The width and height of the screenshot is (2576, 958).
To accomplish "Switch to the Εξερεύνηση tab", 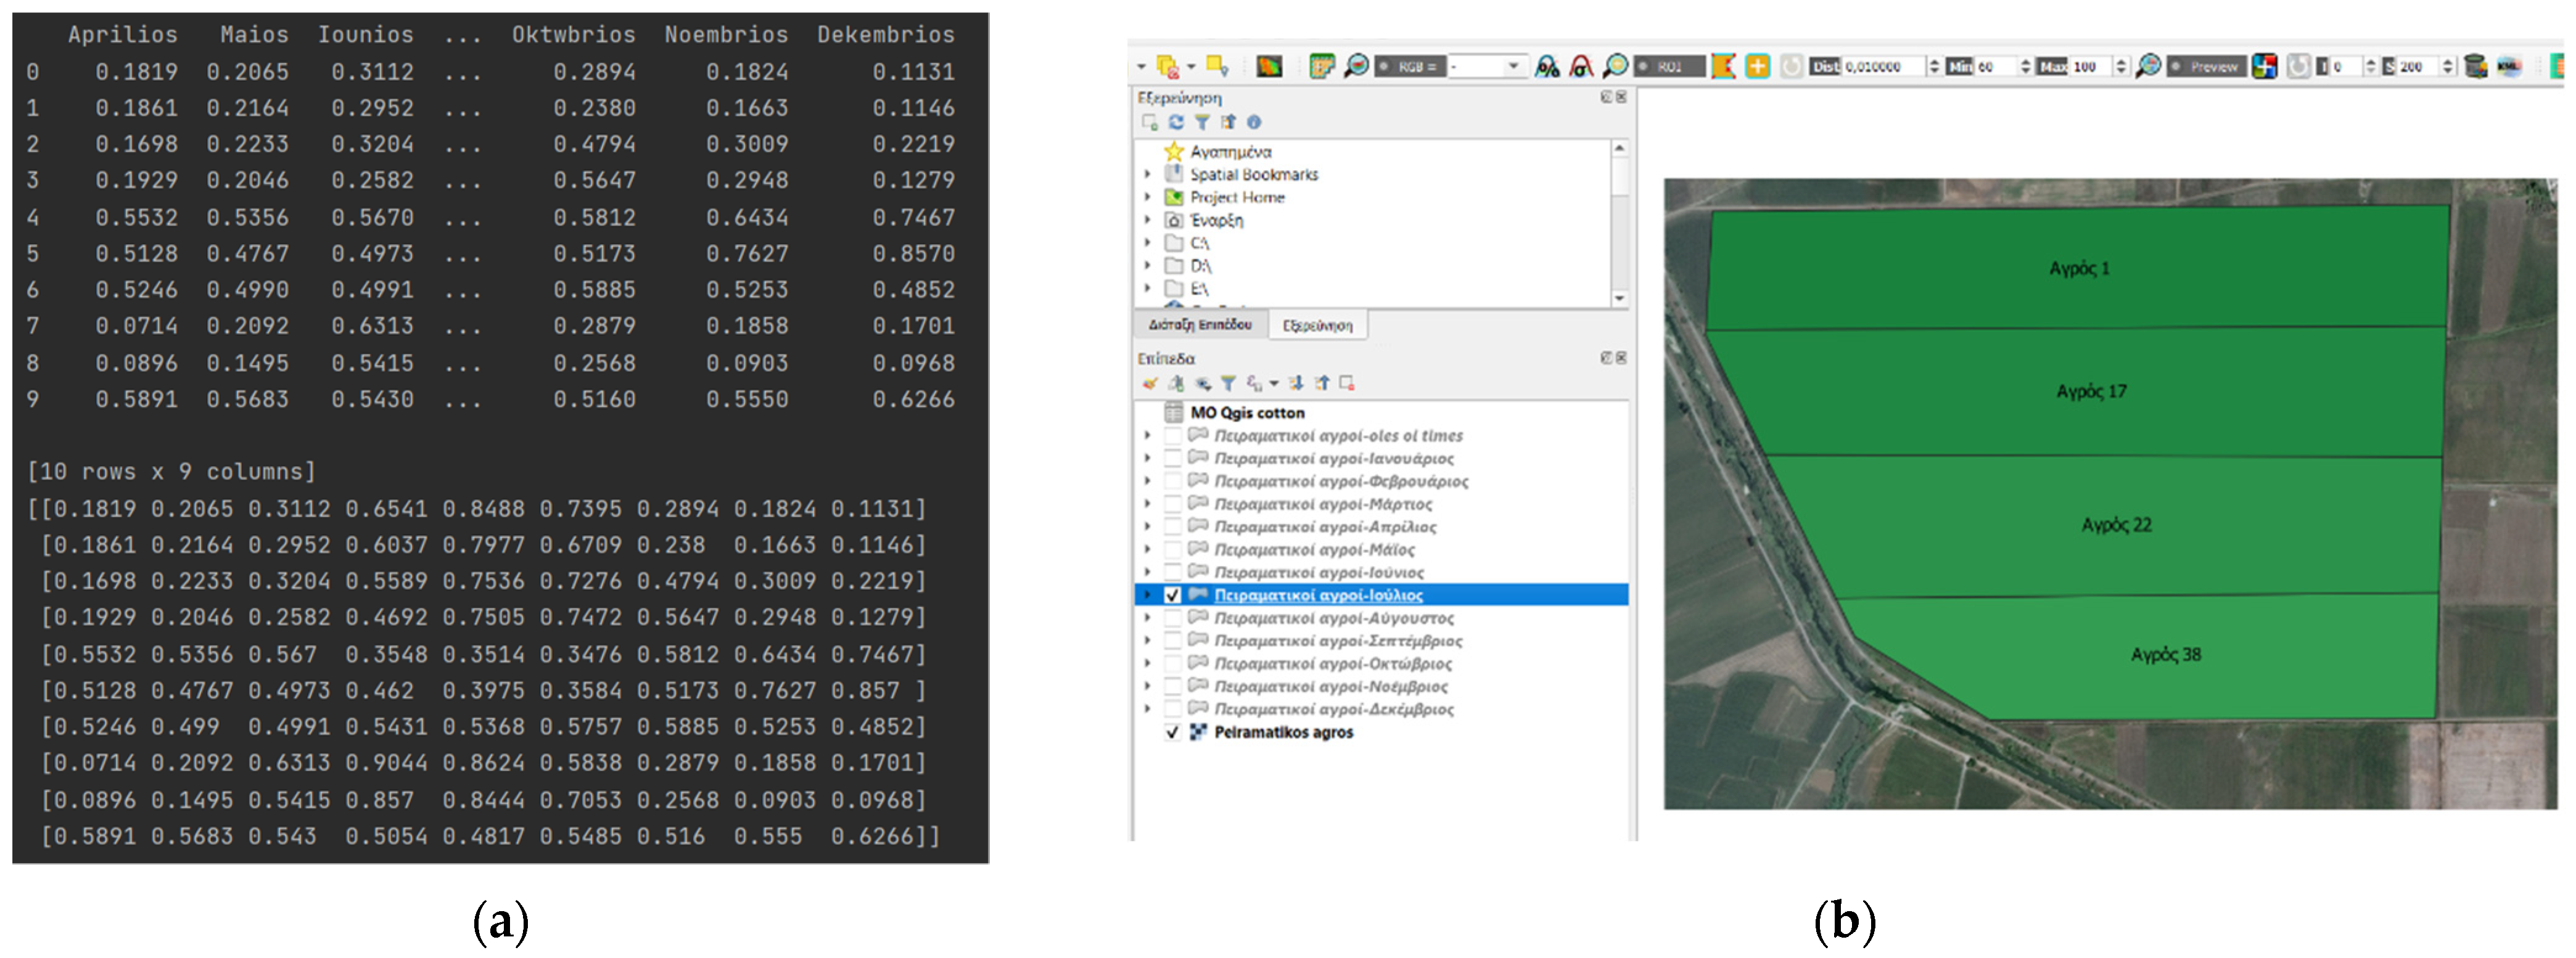I will click(x=1317, y=325).
